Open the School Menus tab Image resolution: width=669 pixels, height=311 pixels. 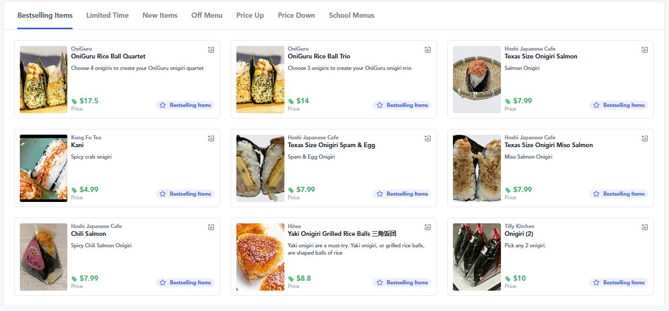pyautogui.click(x=351, y=15)
